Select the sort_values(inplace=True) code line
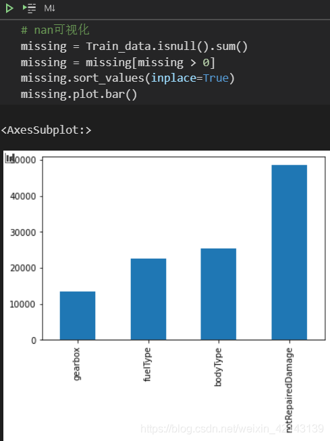 point(128,78)
